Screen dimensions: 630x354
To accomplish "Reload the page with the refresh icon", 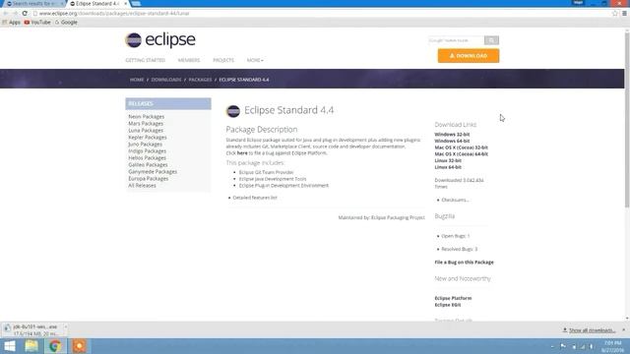I will coord(25,13).
